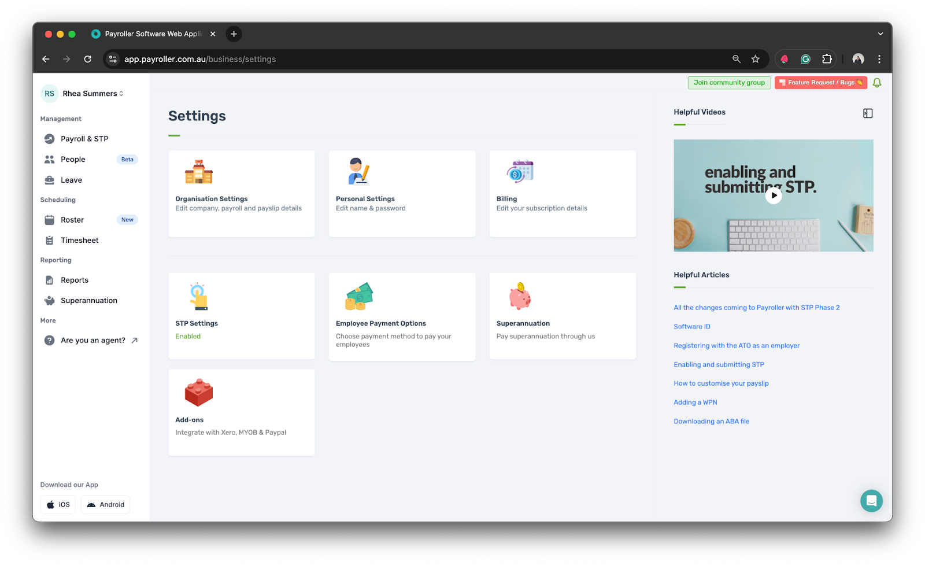Click the Superannuation piggy bank icon
Screen dimensions: 925x565
(520, 296)
